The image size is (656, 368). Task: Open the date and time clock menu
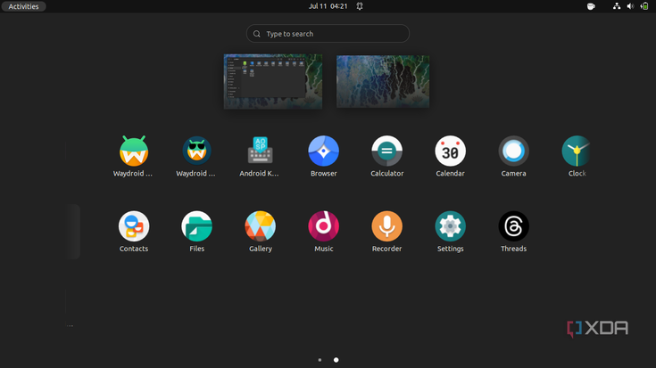[x=328, y=6]
